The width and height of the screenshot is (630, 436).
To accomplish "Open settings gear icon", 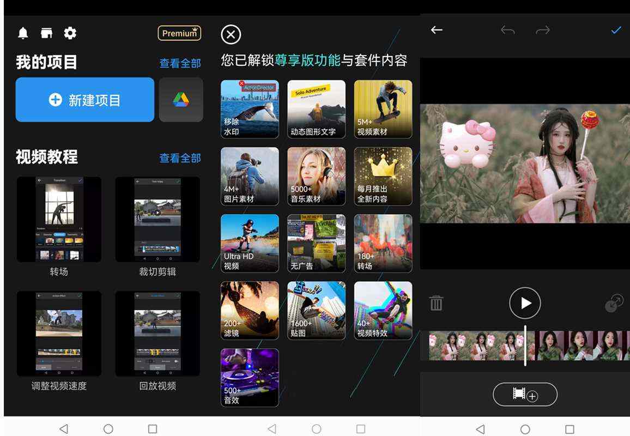I will coord(70,33).
